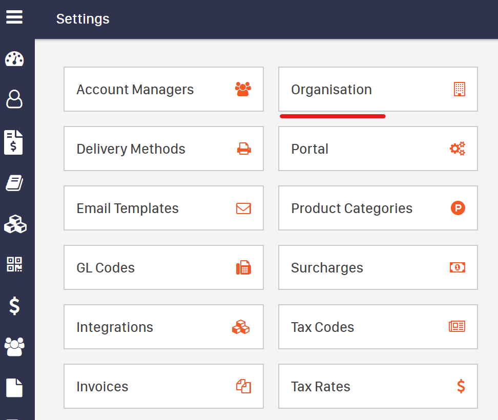Select the dollar sign sidebar icon
The width and height of the screenshot is (498, 420).
[14, 306]
